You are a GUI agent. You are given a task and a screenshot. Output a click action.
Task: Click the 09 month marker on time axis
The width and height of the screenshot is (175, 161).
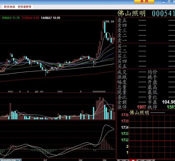pyautogui.click(x=104, y=160)
